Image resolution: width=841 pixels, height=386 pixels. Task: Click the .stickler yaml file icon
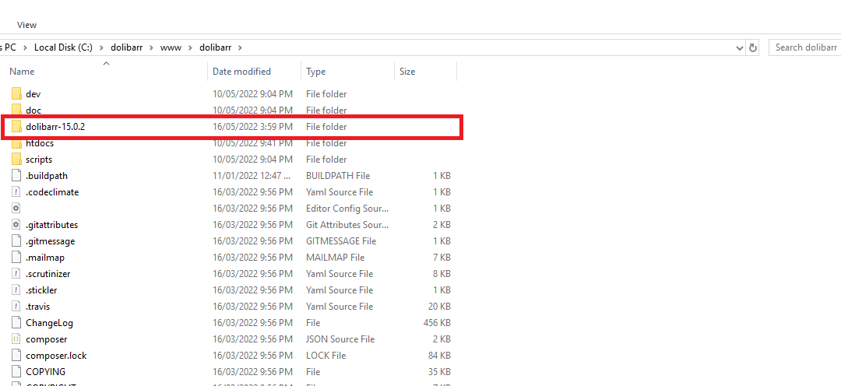[x=16, y=290]
